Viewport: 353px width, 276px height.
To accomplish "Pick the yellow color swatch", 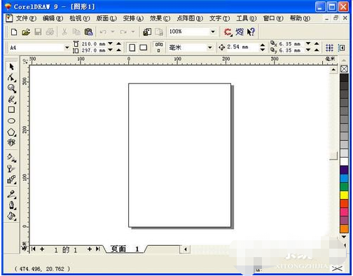I will pyautogui.click(x=344, y=195).
